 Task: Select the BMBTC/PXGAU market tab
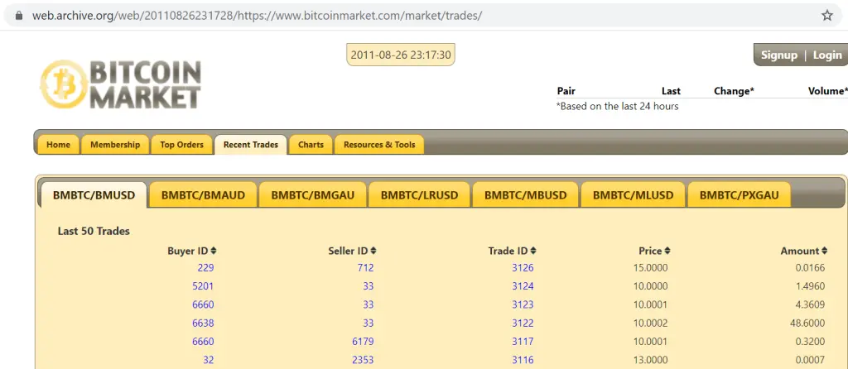pyautogui.click(x=740, y=195)
